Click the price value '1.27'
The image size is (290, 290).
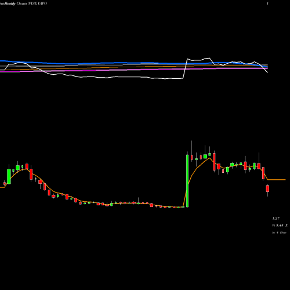coord(276,219)
